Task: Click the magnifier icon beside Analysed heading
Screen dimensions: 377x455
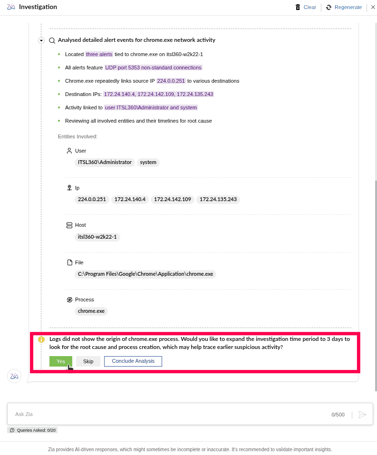Action: (52, 40)
